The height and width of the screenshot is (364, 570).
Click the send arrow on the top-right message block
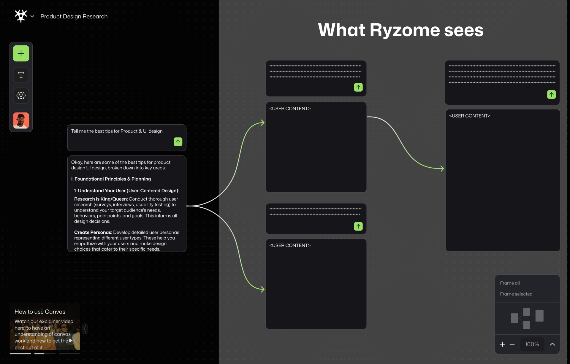551,94
